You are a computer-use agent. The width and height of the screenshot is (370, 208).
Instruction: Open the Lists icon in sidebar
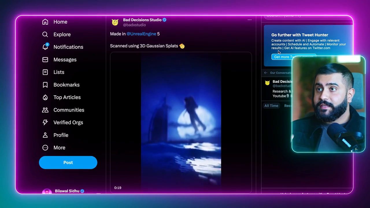[45, 72]
